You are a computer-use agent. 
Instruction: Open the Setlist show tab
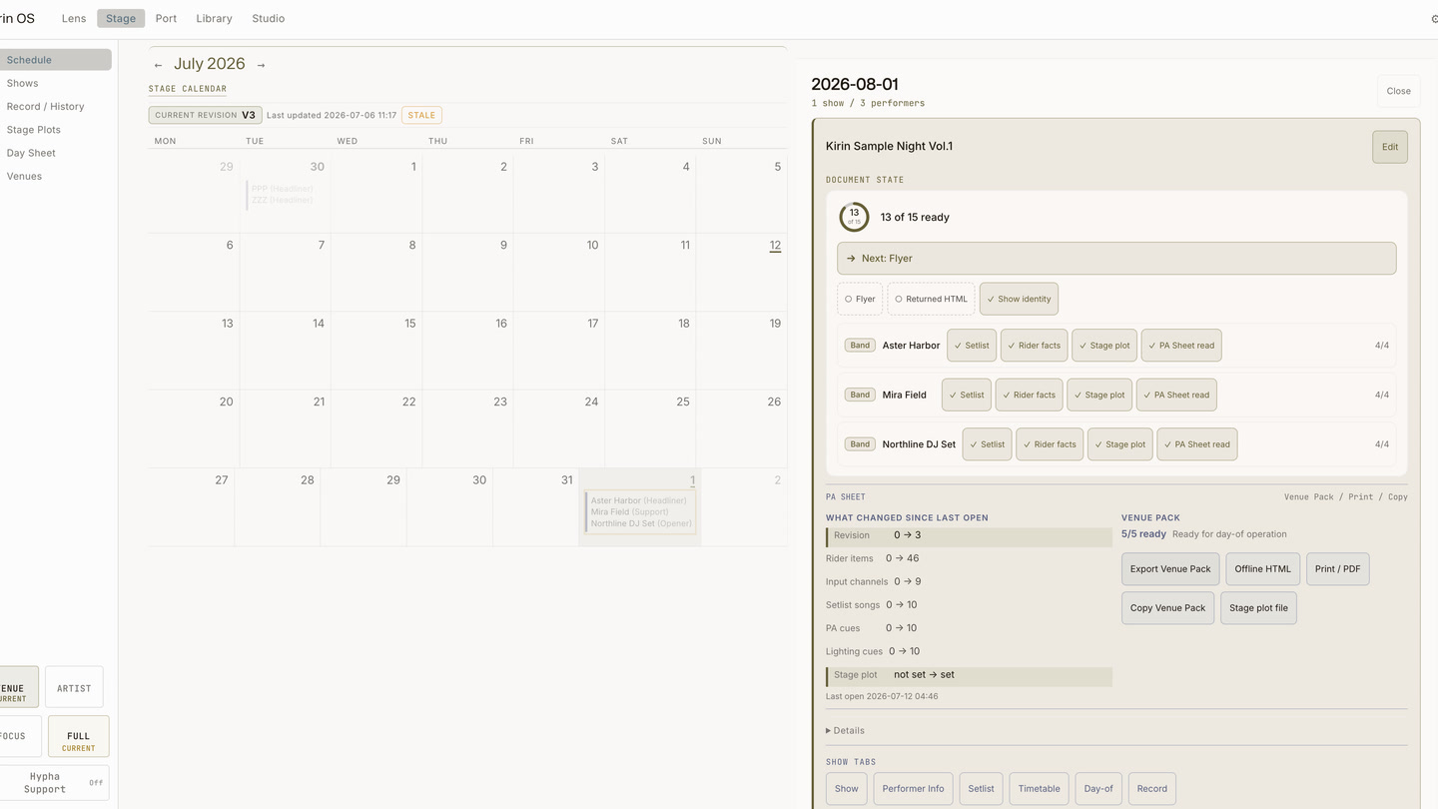[981, 789]
